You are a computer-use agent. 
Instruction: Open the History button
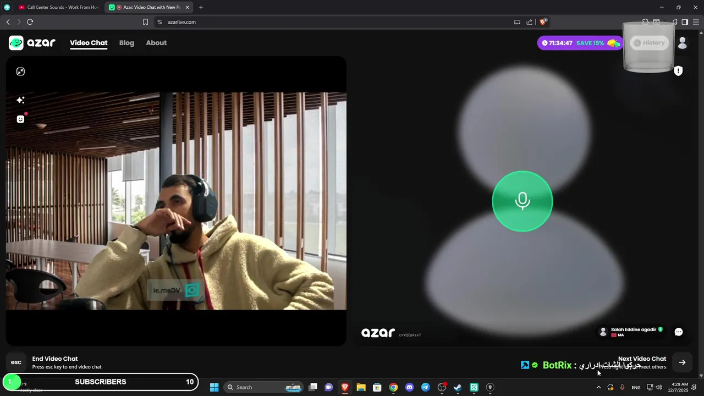650,43
